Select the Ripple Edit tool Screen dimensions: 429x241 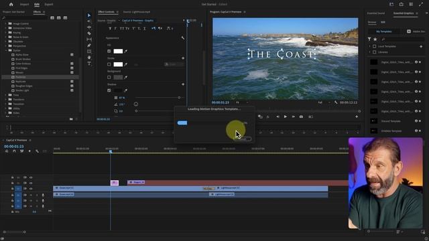tap(89, 27)
